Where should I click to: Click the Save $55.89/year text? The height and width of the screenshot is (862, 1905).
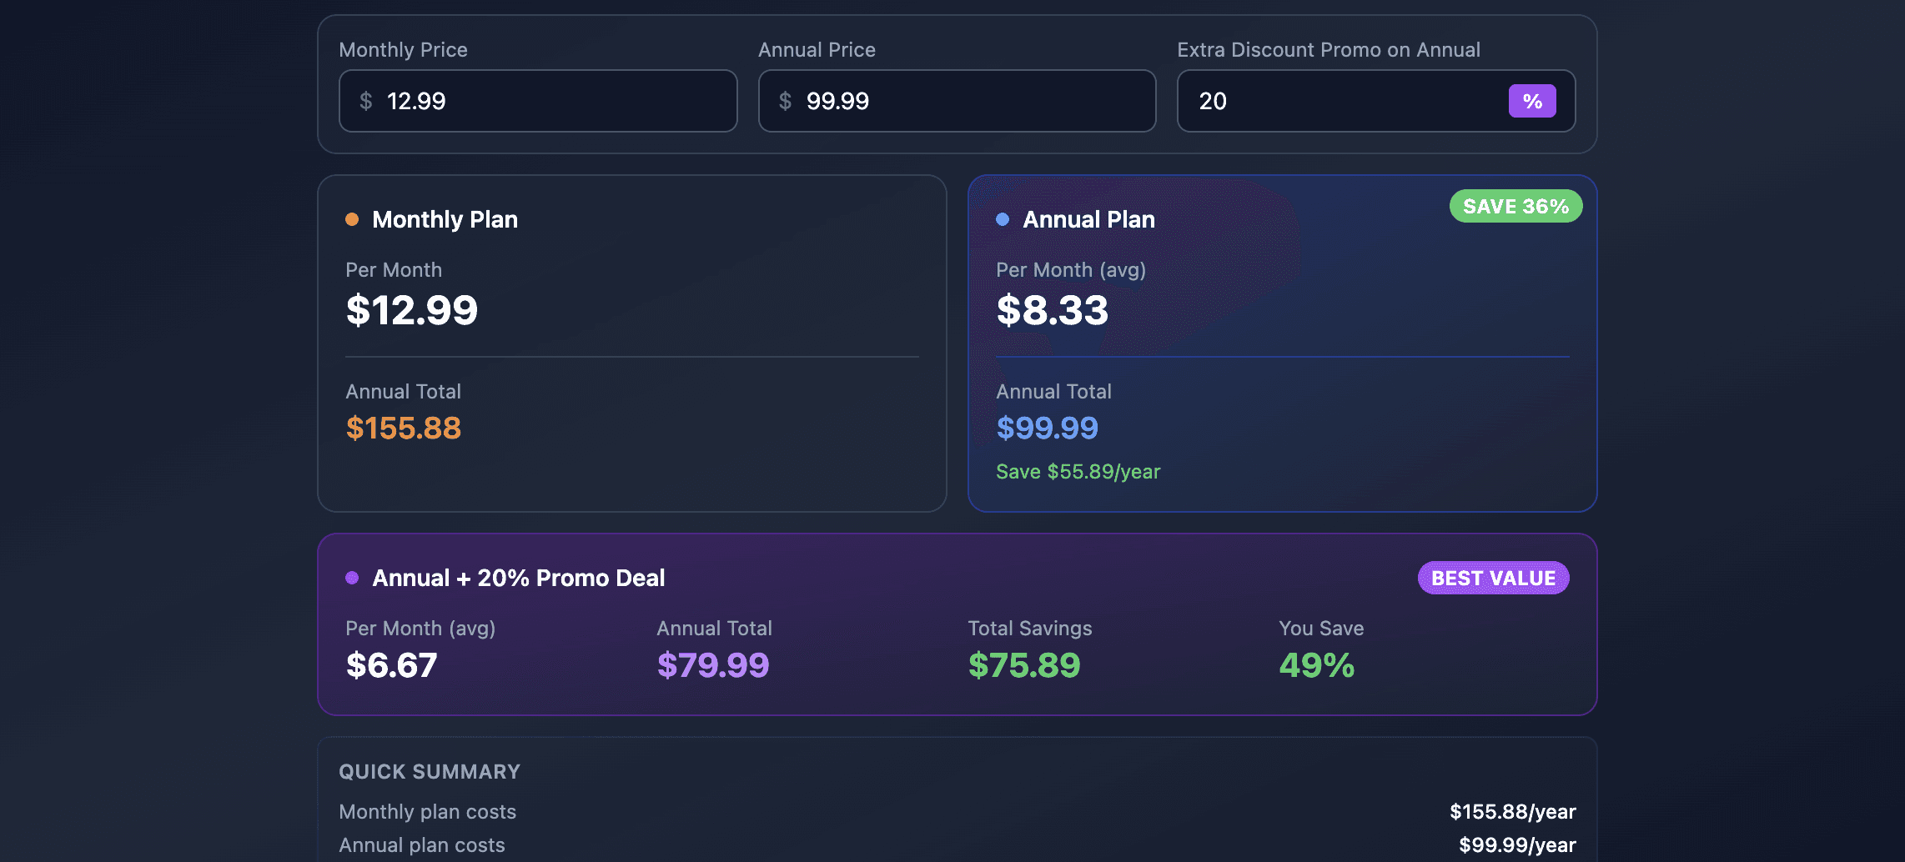coord(1078,471)
